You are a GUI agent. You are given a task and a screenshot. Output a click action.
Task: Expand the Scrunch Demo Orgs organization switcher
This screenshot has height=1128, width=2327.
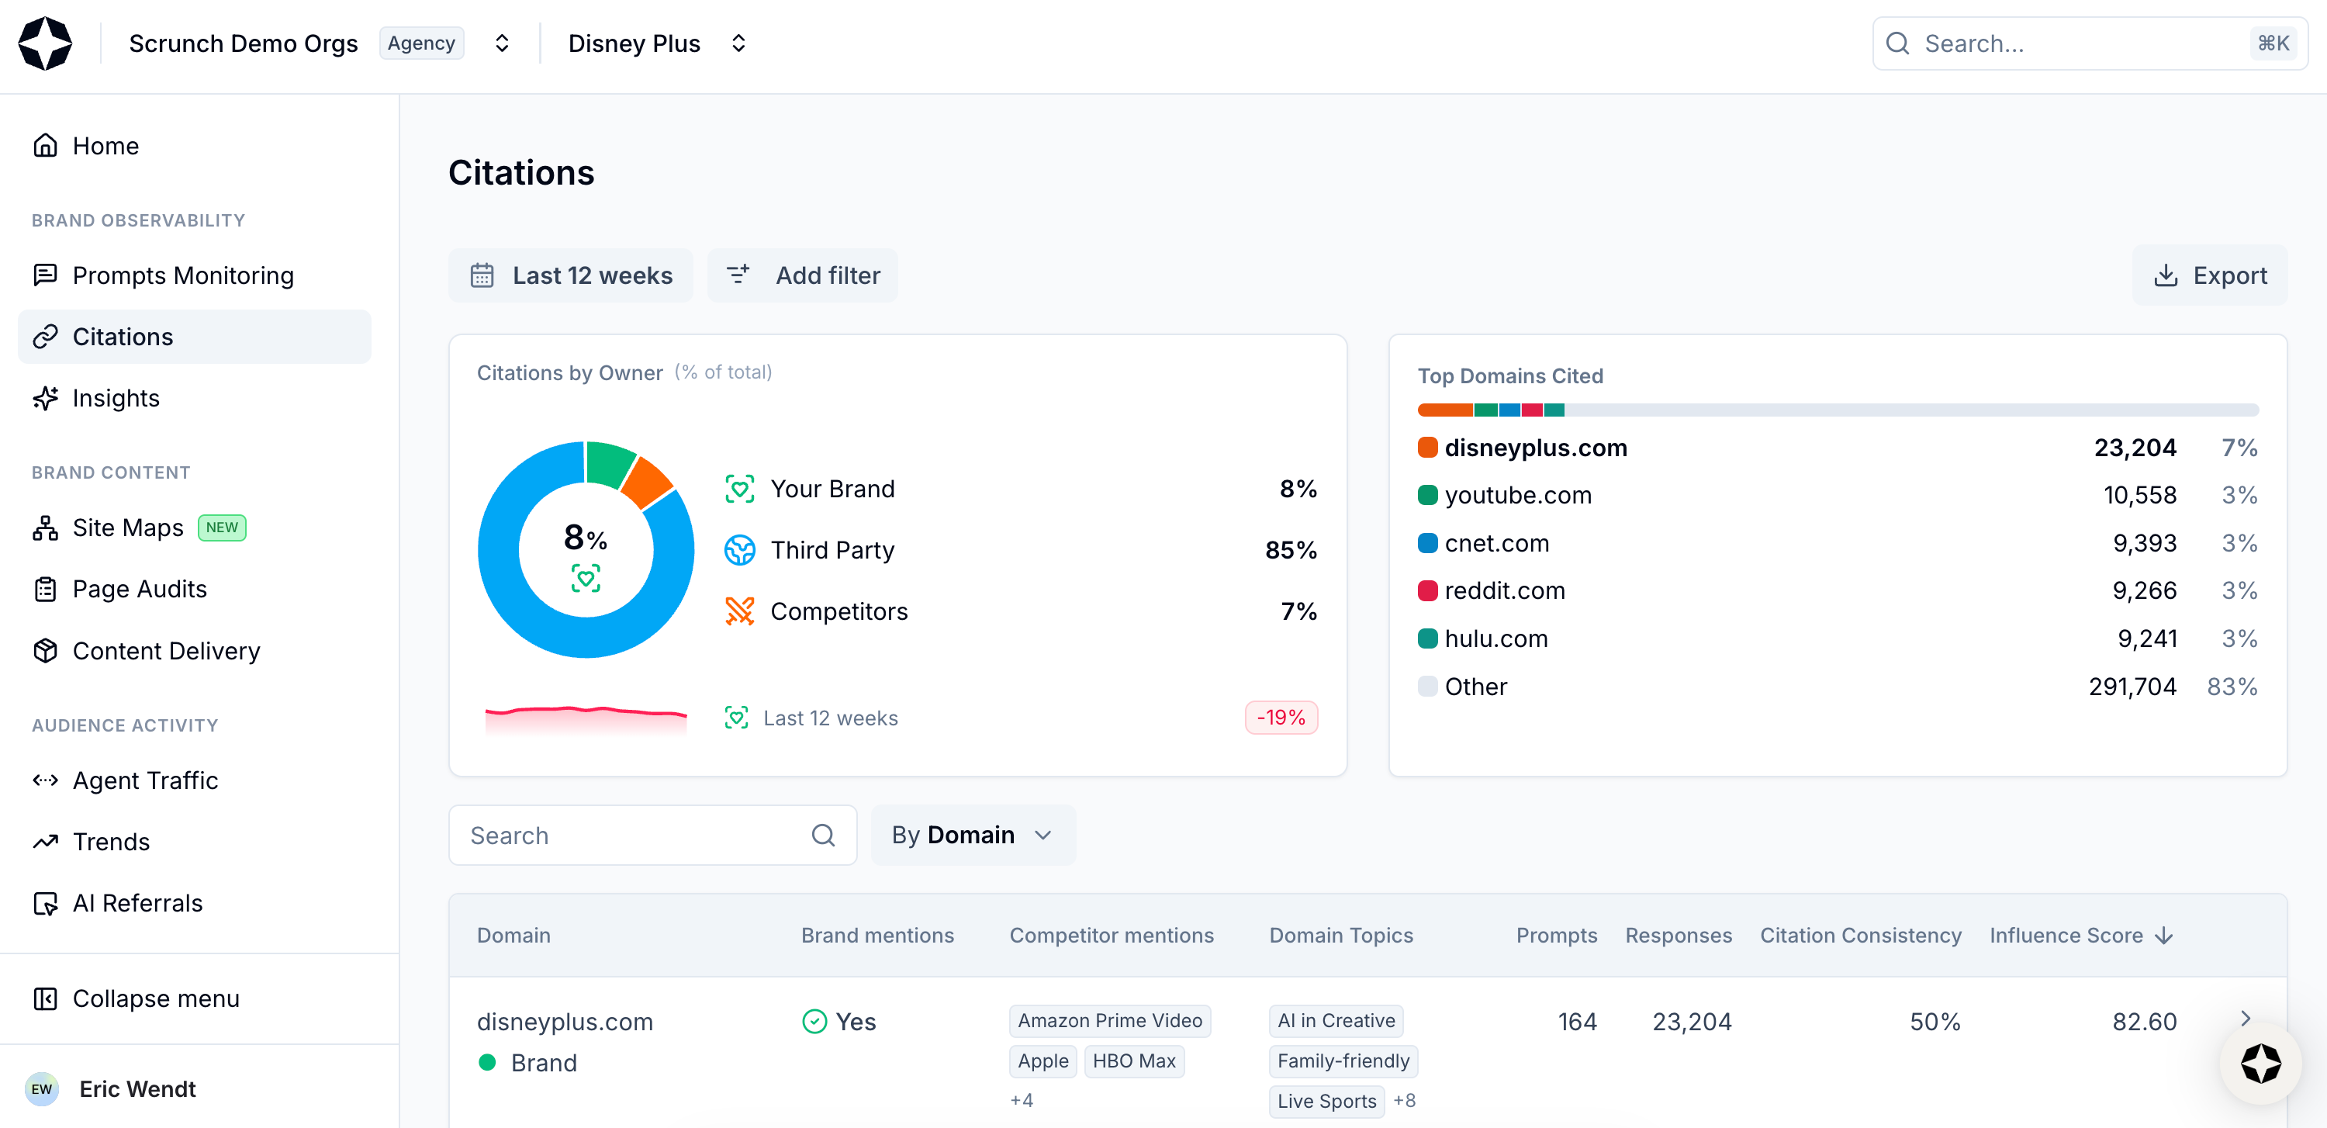tap(503, 43)
